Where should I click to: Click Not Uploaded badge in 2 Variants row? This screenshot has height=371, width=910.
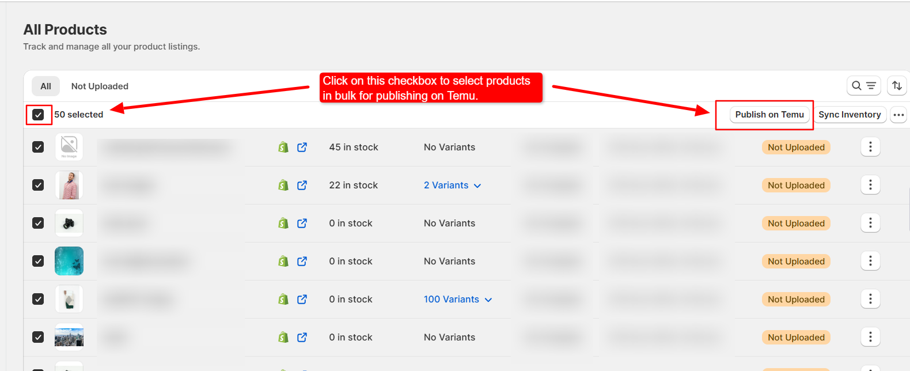(x=796, y=185)
